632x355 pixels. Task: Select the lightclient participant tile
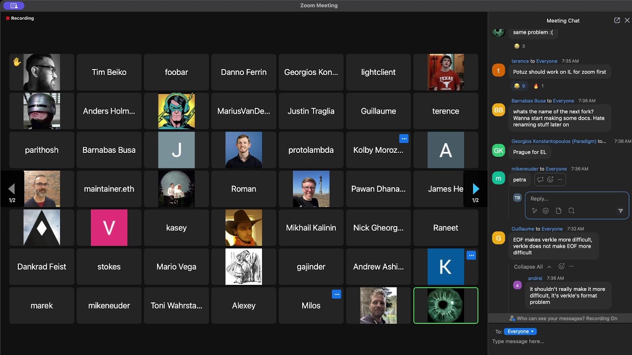378,72
